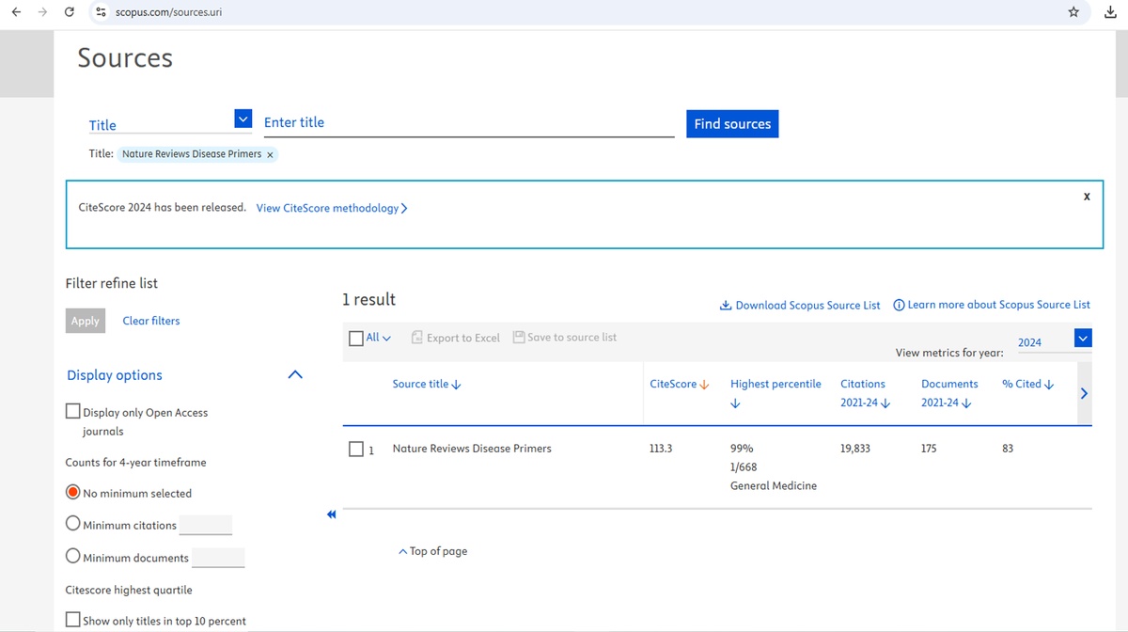Bookmark this page with the star icon
Viewport: 1128px width, 632px height.
pyautogui.click(x=1073, y=12)
